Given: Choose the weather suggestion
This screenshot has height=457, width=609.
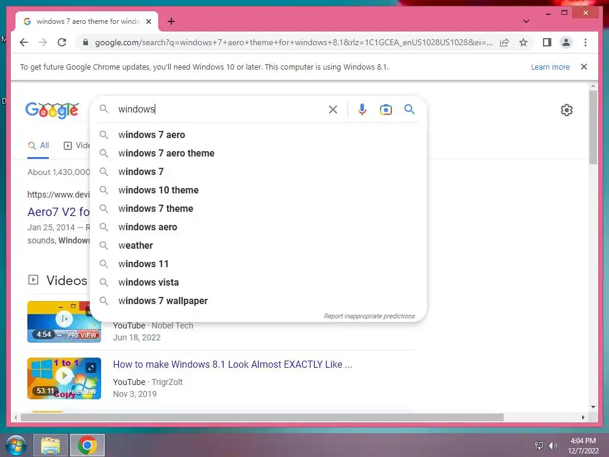Looking at the screenshot, I should tap(258, 246).
